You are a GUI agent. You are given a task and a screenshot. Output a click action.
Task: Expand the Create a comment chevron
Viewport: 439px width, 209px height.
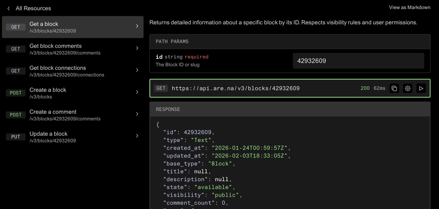137,114
